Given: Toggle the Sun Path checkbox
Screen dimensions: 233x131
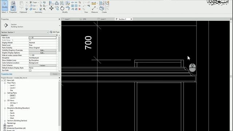Looking at the screenshot, I should [x=30, y=71].
